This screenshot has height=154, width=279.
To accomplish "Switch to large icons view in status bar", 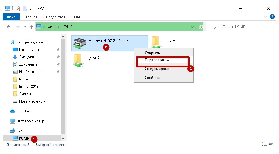I will [271, 144].
